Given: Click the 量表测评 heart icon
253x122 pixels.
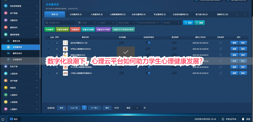Looking at the screenshot, I should click(x=6, y=27).
